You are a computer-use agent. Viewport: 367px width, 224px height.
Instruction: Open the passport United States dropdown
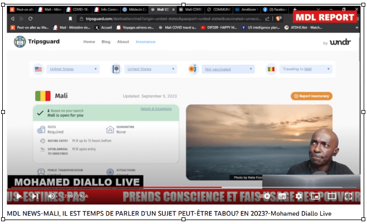[150, 69]
